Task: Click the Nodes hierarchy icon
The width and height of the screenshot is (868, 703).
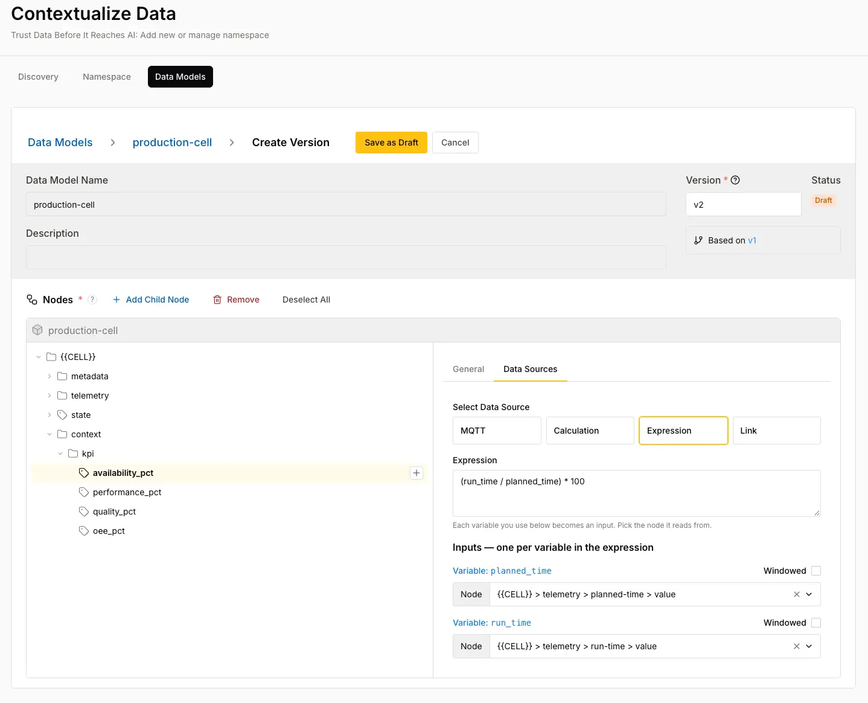Action: [x=32, y=300]
